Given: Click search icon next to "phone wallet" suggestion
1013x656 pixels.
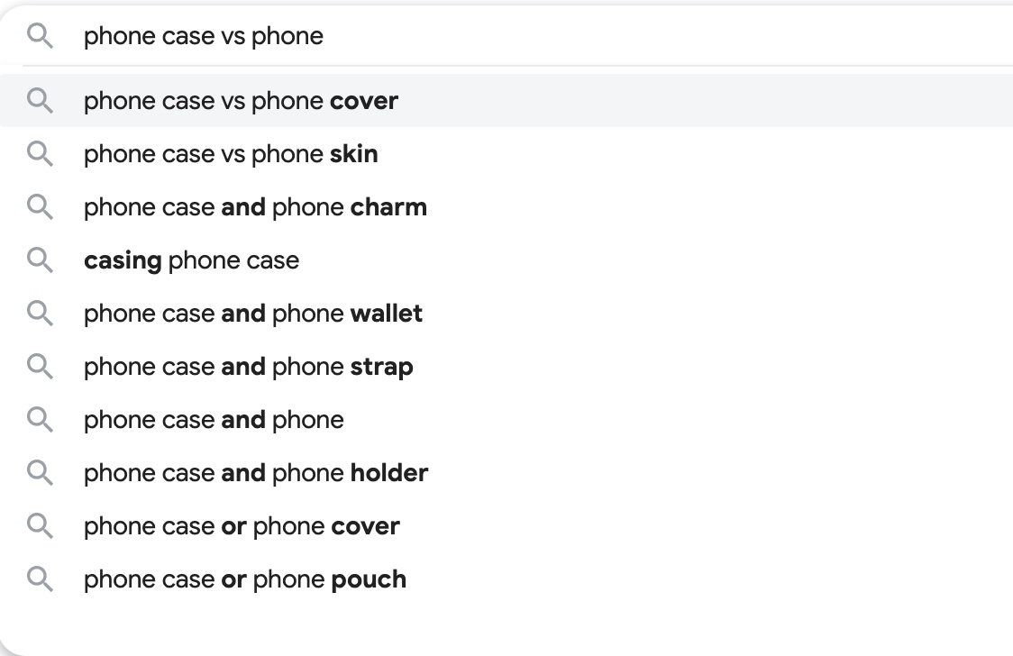Looking at the screenshot, I should [40, 314].
